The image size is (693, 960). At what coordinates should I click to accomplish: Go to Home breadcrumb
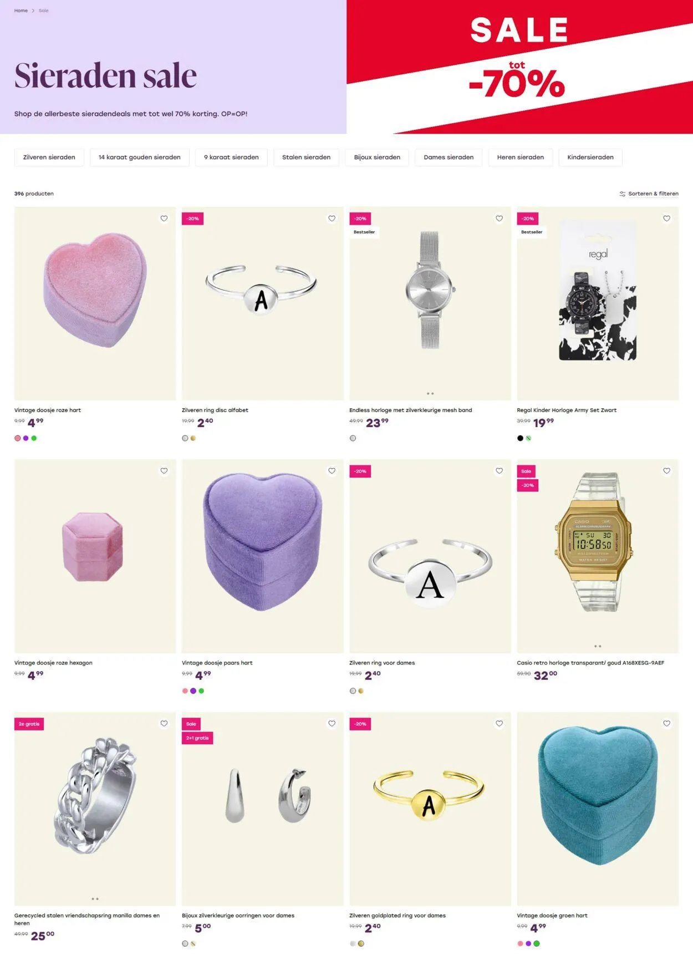(21, 11)
